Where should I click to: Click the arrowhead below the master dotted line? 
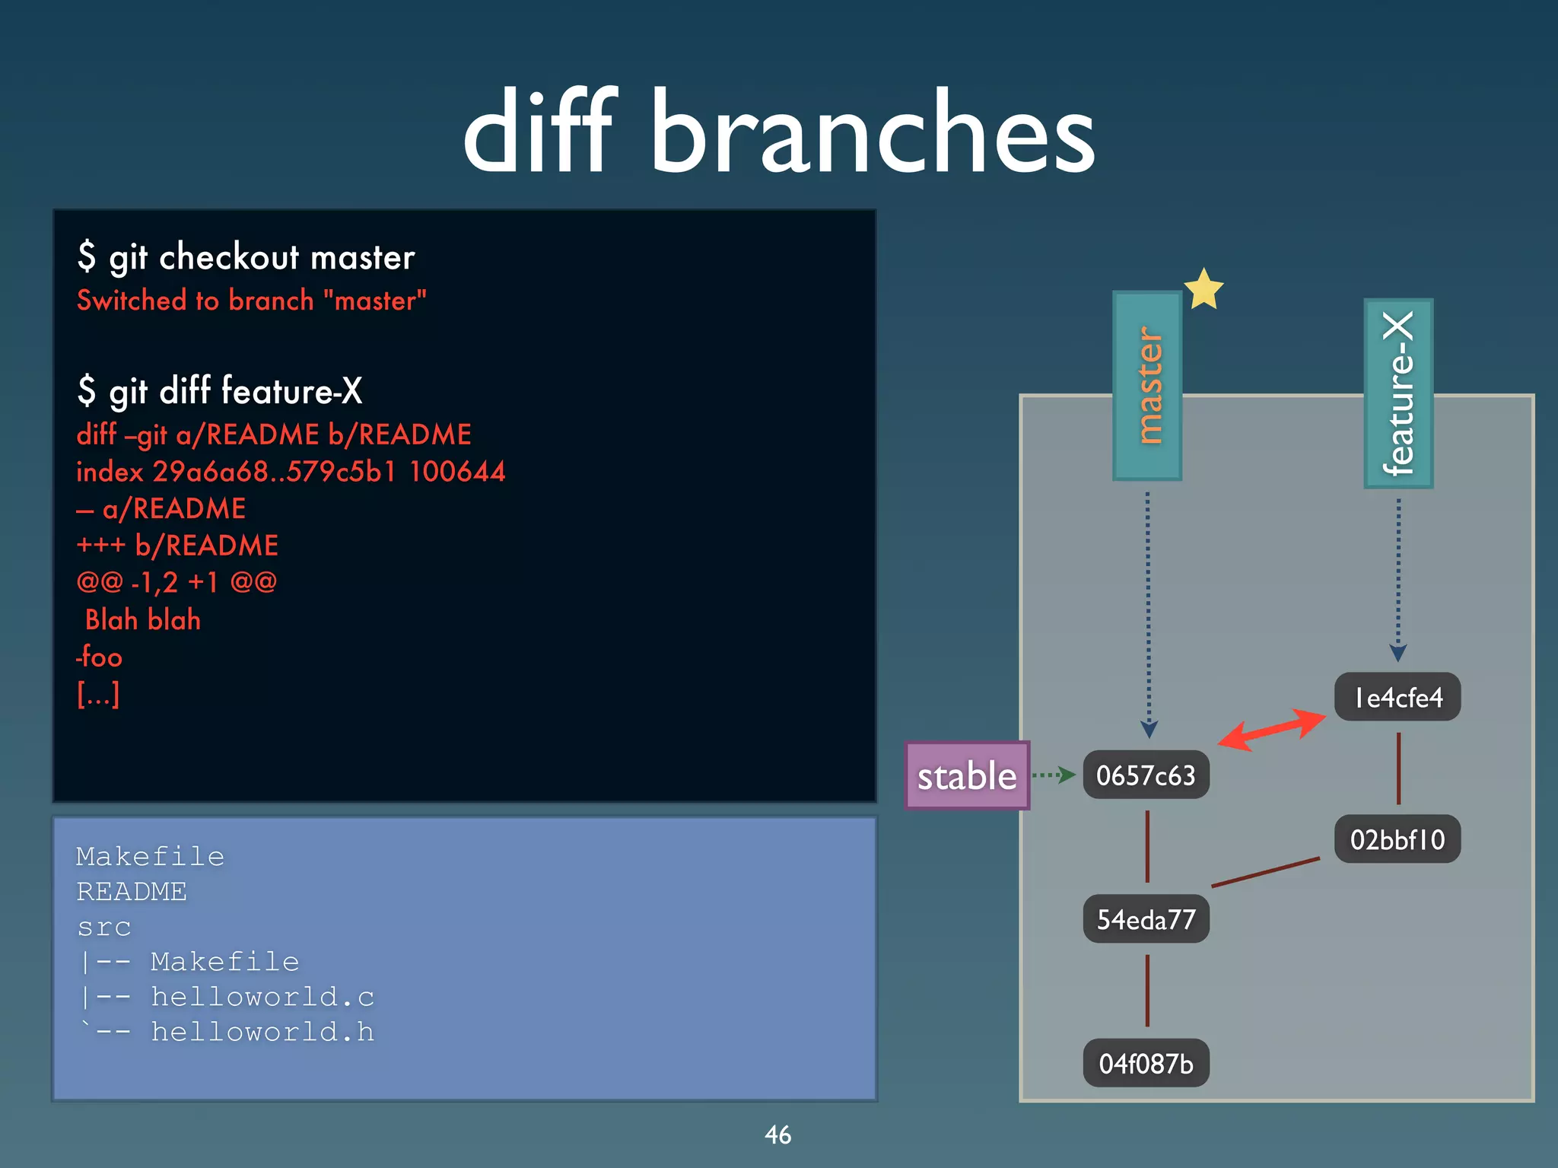(1149, 729)
